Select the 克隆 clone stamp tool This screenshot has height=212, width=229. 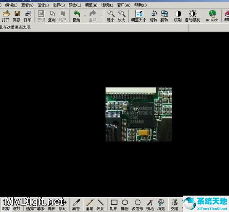pos(174,205)
